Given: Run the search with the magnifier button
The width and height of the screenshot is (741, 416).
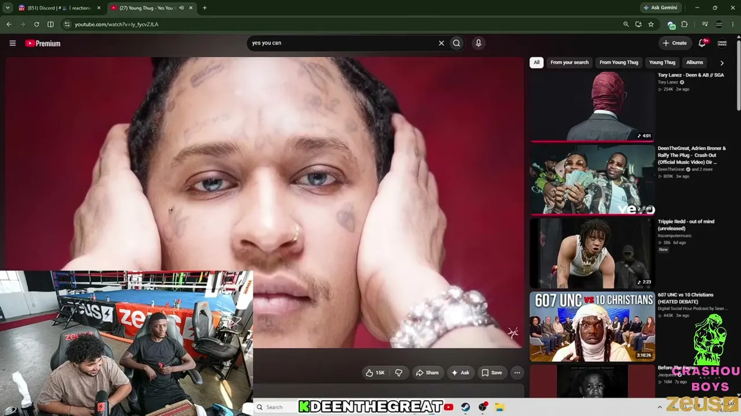Looking at the screenshot, I should pyautogui.click(x=457, y=43).
